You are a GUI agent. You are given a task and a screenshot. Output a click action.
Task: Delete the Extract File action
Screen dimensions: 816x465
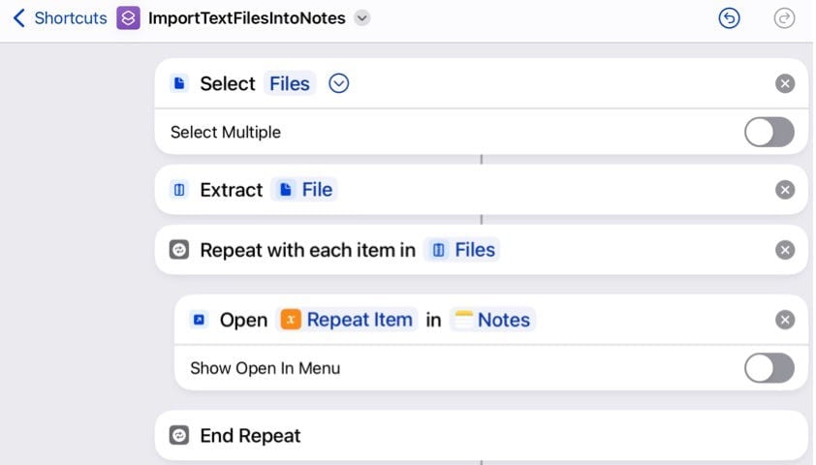785,190
